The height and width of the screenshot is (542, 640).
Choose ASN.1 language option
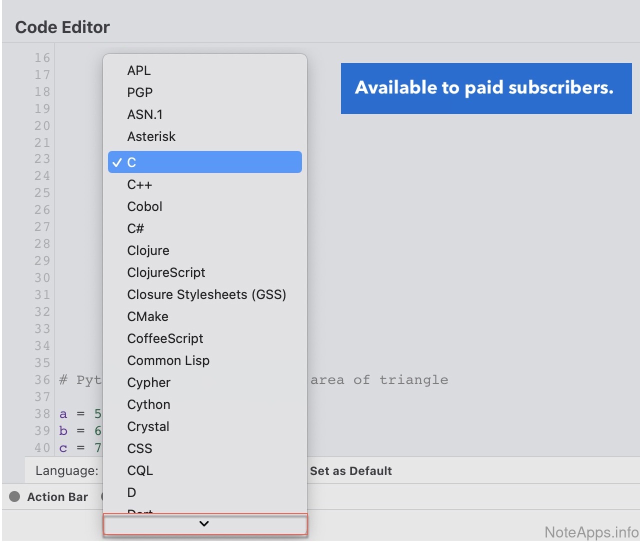click(145, 114)
